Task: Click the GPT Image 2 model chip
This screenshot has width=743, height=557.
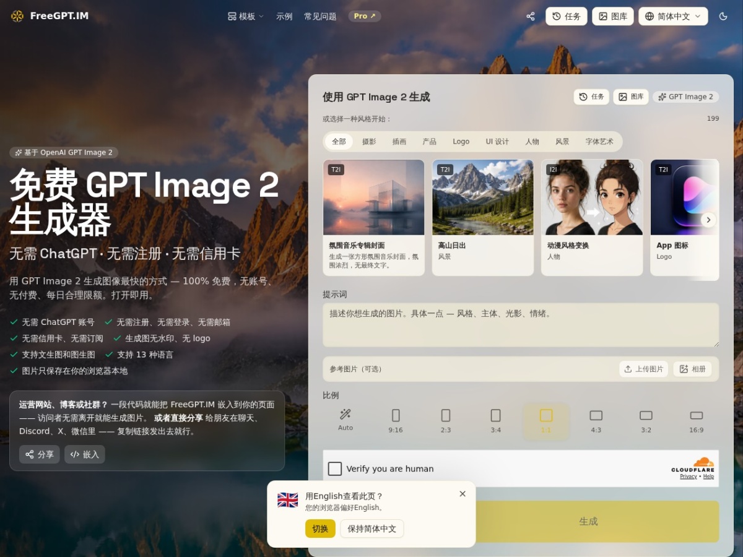Action: coord(686,97)
